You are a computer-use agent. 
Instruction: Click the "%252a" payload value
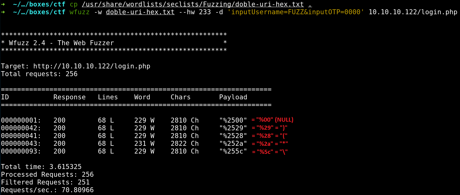tap(233, 144)
